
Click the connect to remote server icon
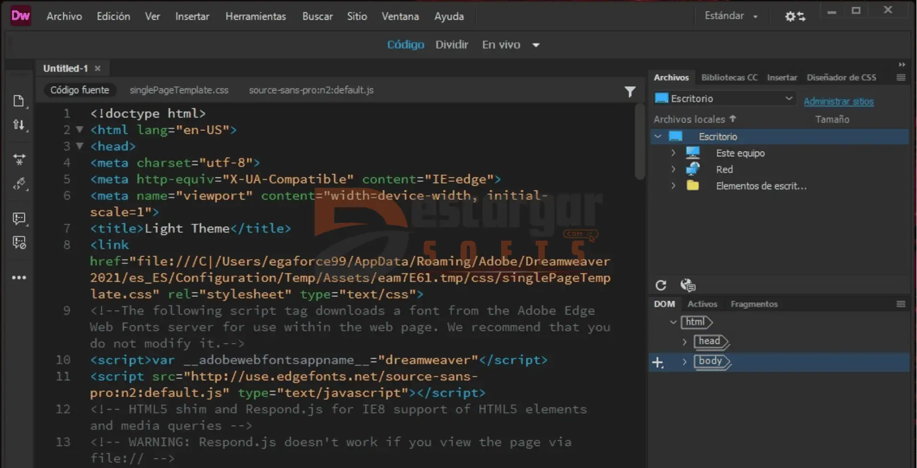pyautogui.click(x=688, y=285)
